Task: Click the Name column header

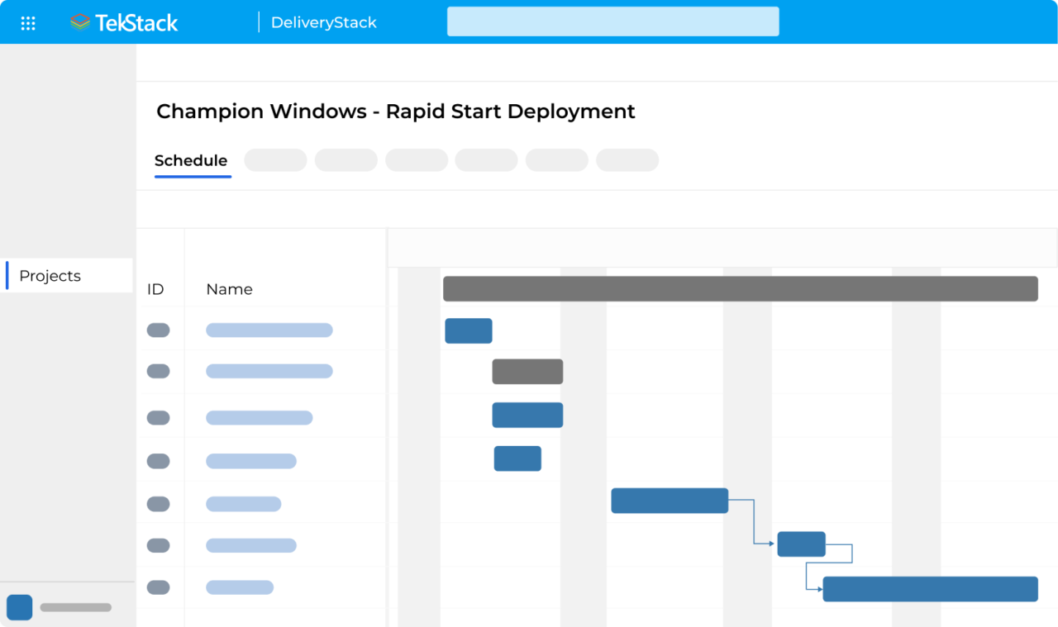Action: pos(229,289)
